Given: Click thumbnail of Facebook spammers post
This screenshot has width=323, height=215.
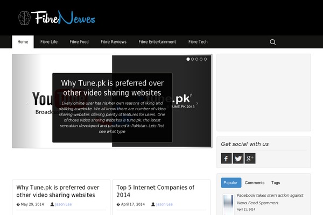Looking at the screenshot, I should (228, 204).
